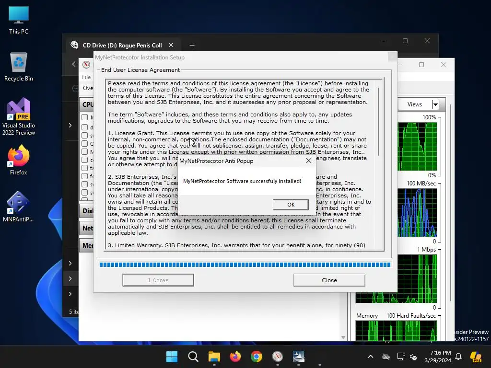Select the installer icon on the taskbar
Viewport: 491px width, 368px height.
298,356
